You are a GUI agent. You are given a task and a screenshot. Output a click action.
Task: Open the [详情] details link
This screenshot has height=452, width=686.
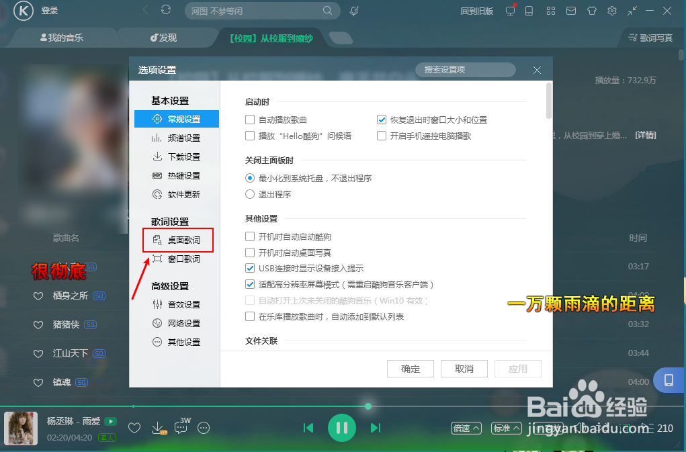pos(645,135)
